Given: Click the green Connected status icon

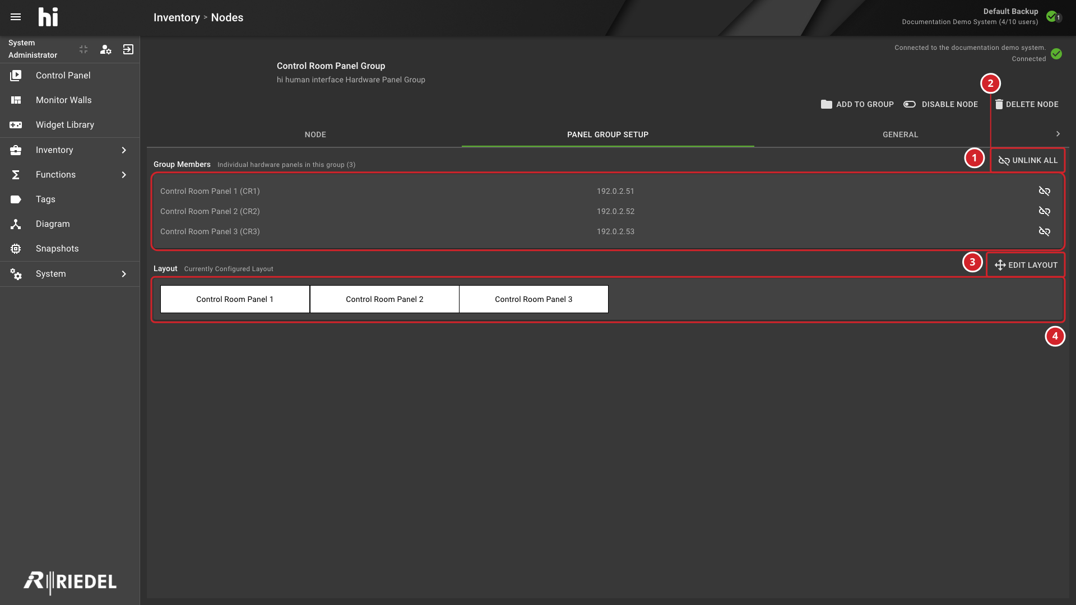Looking at the screenshot, I should 1056,54.
